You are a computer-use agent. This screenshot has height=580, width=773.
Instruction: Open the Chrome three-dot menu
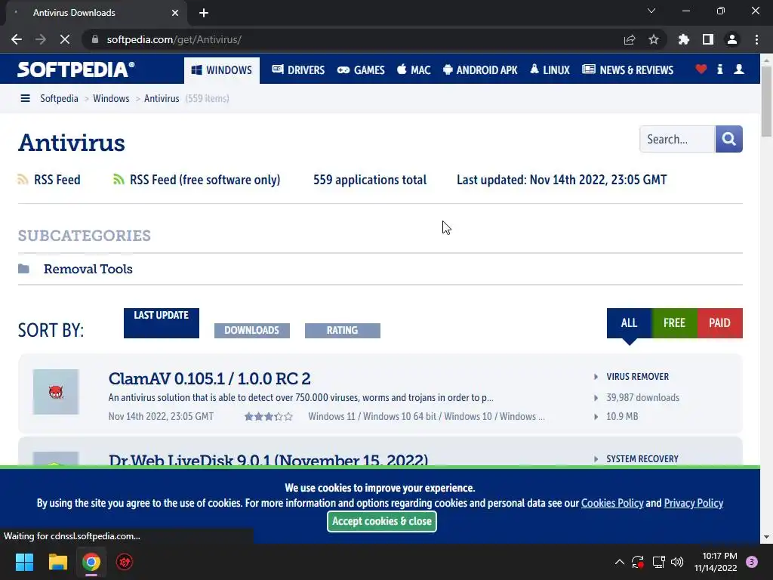[x=756, y=39]
